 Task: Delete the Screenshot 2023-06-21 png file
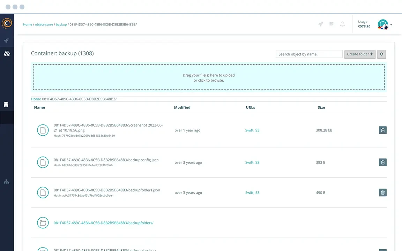click(x=383, y=130)
